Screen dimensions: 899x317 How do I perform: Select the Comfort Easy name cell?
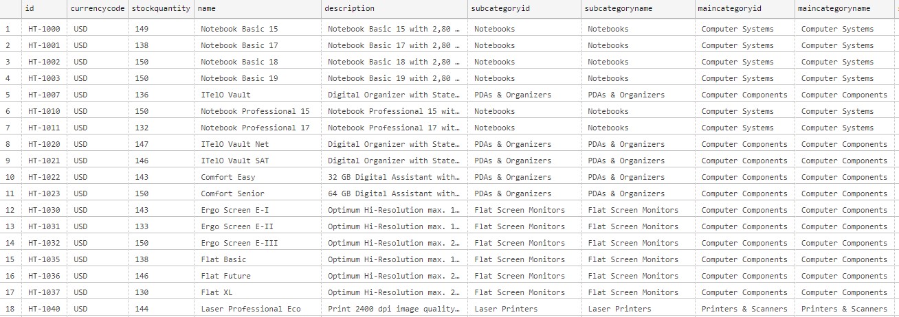tap(258, 177)
